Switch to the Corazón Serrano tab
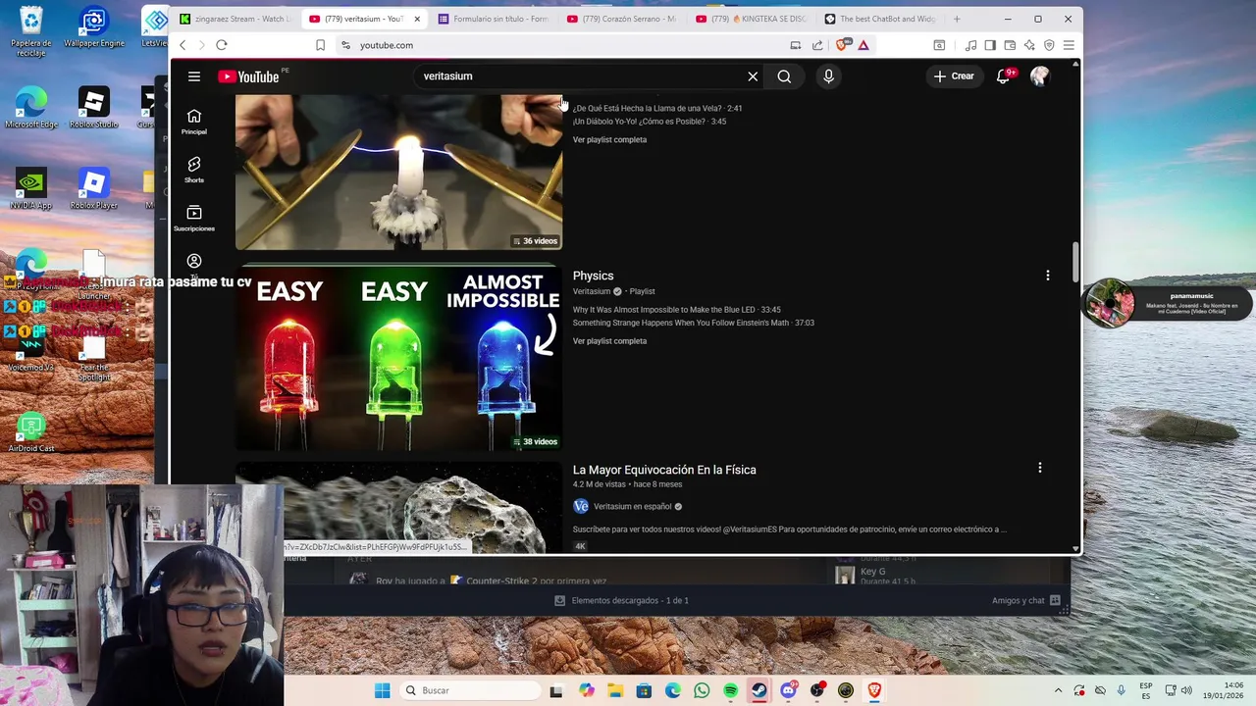 point(622,19)
